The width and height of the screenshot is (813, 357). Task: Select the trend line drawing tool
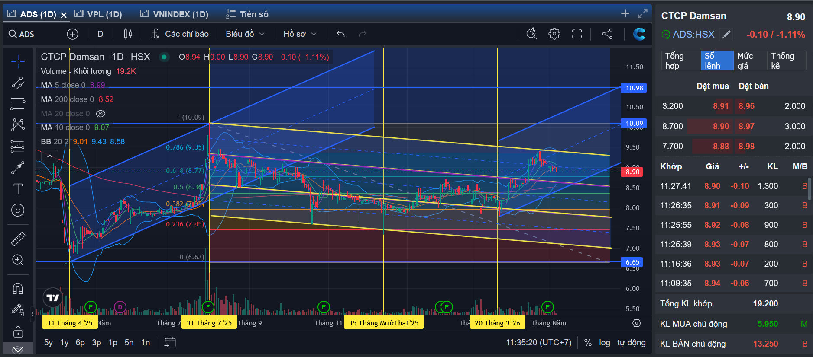[x=18, y=83]
